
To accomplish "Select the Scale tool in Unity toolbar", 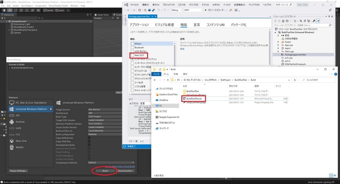I will point(21,10).
